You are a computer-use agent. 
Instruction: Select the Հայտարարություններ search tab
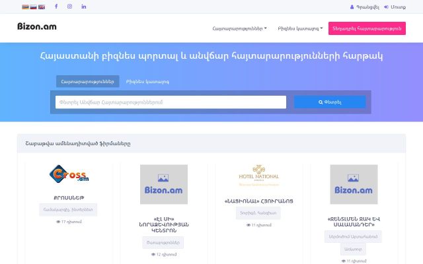pyautogui.click(x=88, y=81)
